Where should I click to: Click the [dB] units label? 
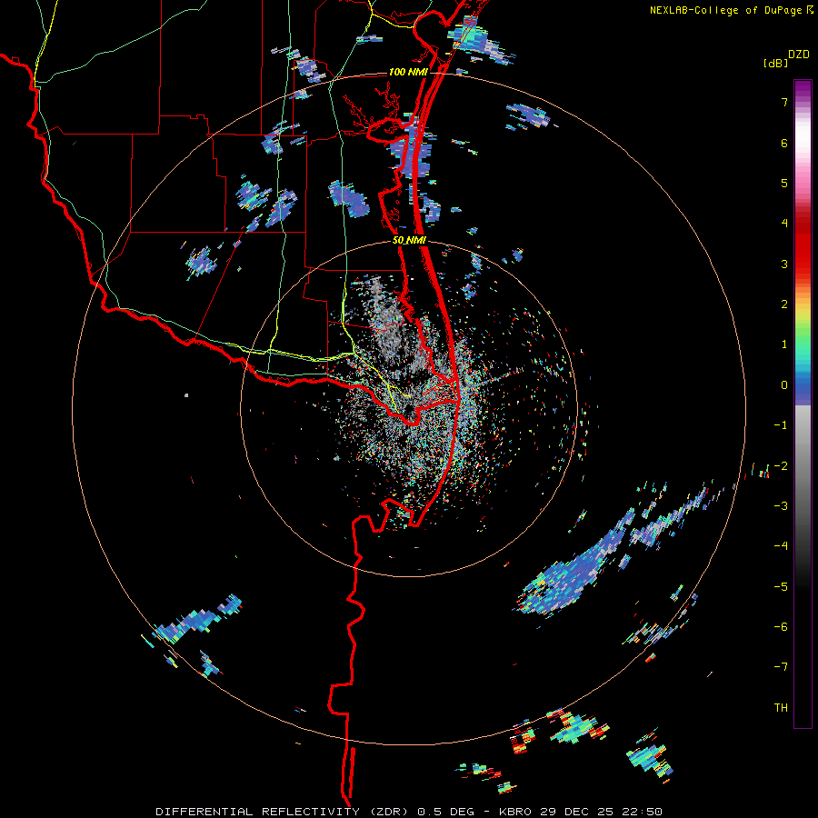point(775,63)
